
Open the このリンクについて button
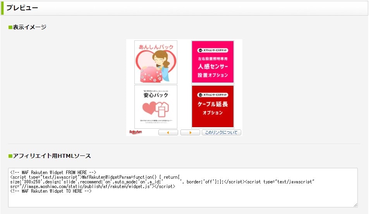coord(221,133)
